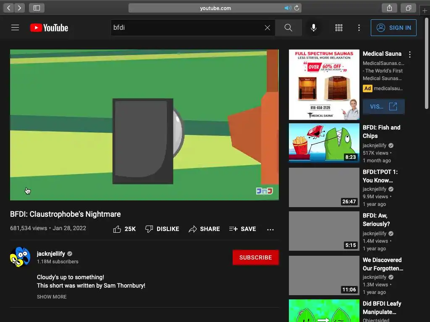The width and height of the screenshot is (430, 322).
Task: Click the 681,534 views date text
Action: point(48,228)
